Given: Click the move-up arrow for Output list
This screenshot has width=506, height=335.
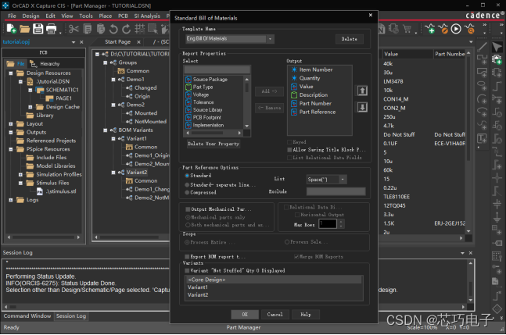Looking at the screenshot, I should pyautogui.click(x=362, y=91).
